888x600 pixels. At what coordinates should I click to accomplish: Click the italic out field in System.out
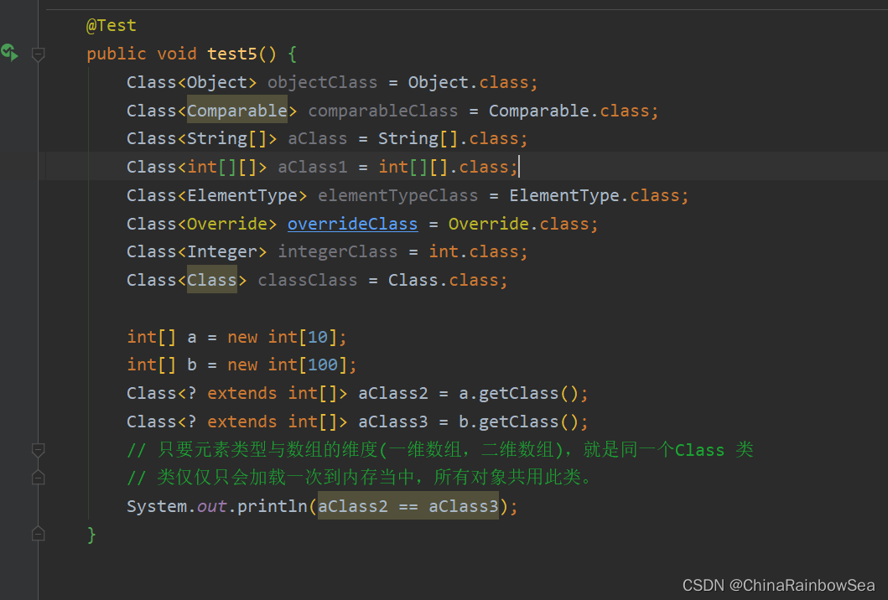212,507
